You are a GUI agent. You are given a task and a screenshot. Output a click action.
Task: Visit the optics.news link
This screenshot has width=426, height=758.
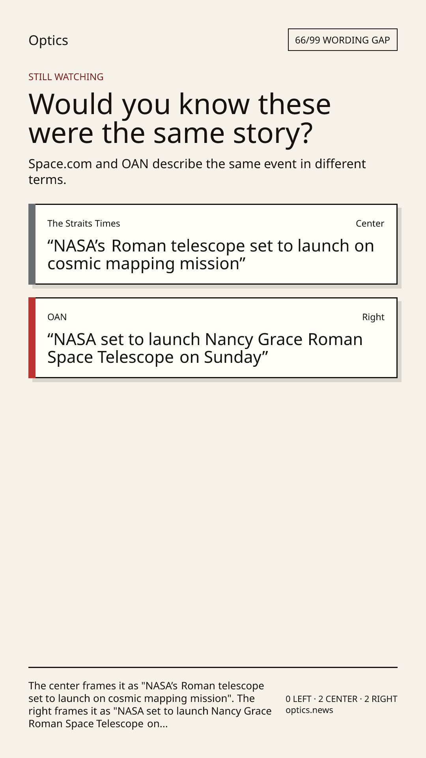309,710
